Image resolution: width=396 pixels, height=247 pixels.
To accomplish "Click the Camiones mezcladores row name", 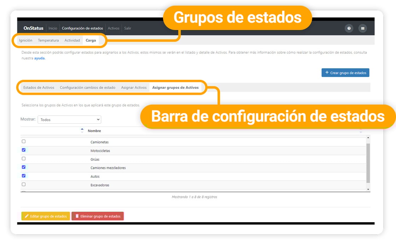I will tap(108, 168).
